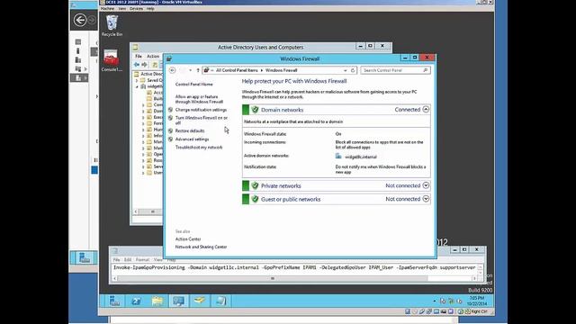576x324 pixels.
Task: Click the Private networks green shield icon
Action: click(255, 185)
